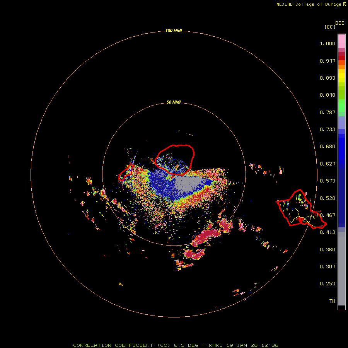Click the [CC] legend unit label
Screen dimensions: 348x348
pyautogui.click(x=330, y=27)
